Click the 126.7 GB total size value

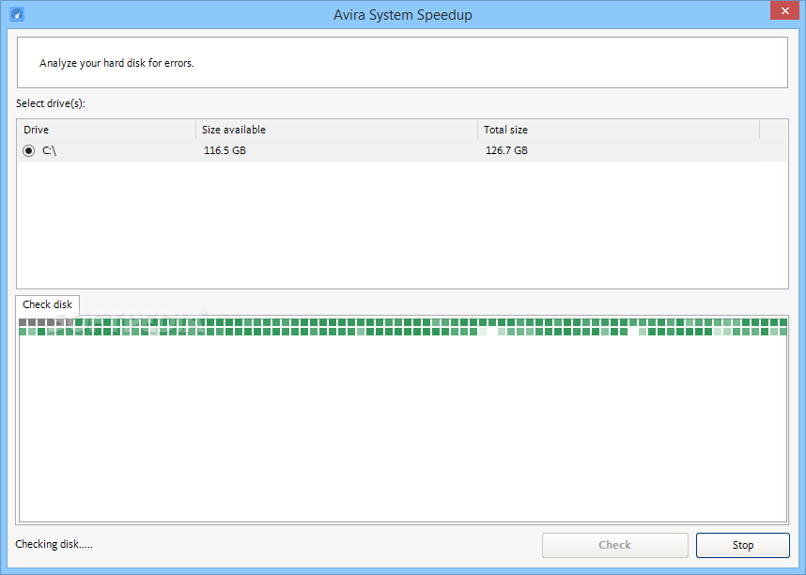506,150
